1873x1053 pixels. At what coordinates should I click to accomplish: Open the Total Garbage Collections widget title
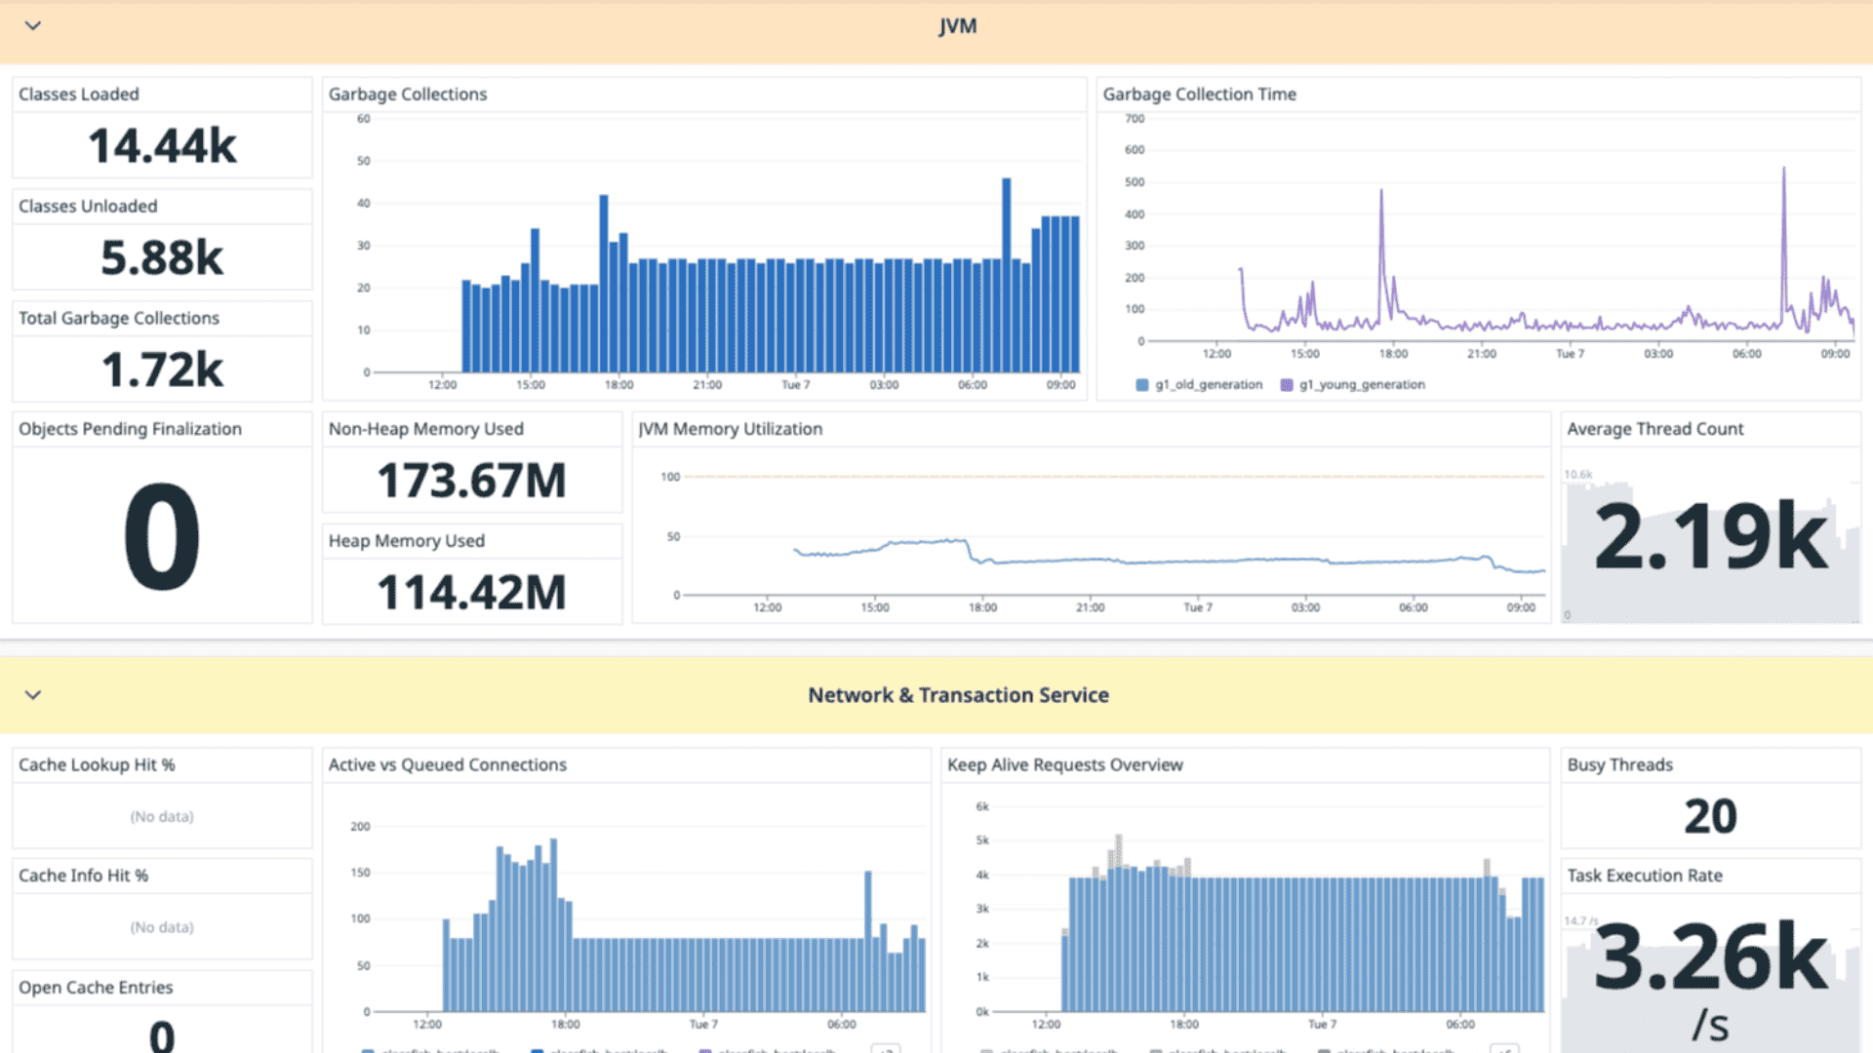[119, 319]
